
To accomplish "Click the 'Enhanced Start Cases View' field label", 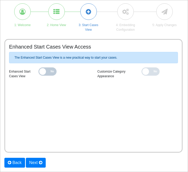I will (x=20, y=74).
